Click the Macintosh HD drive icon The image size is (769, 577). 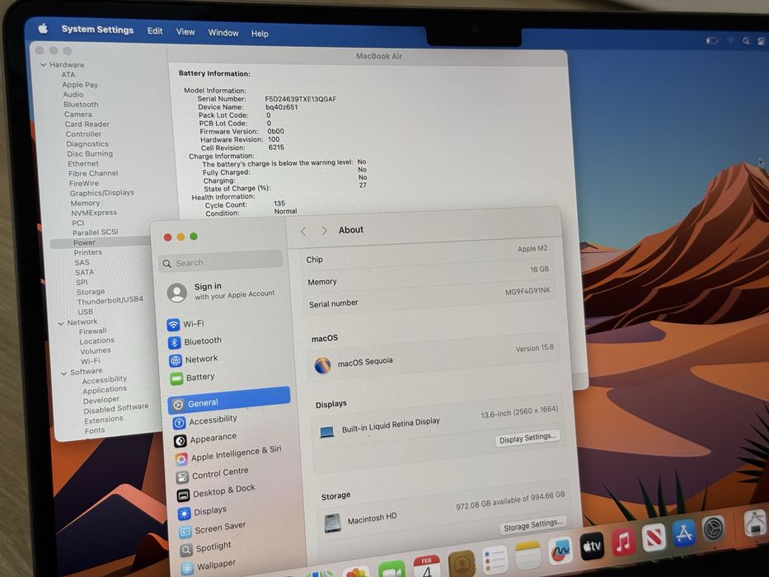pos(333,523)
